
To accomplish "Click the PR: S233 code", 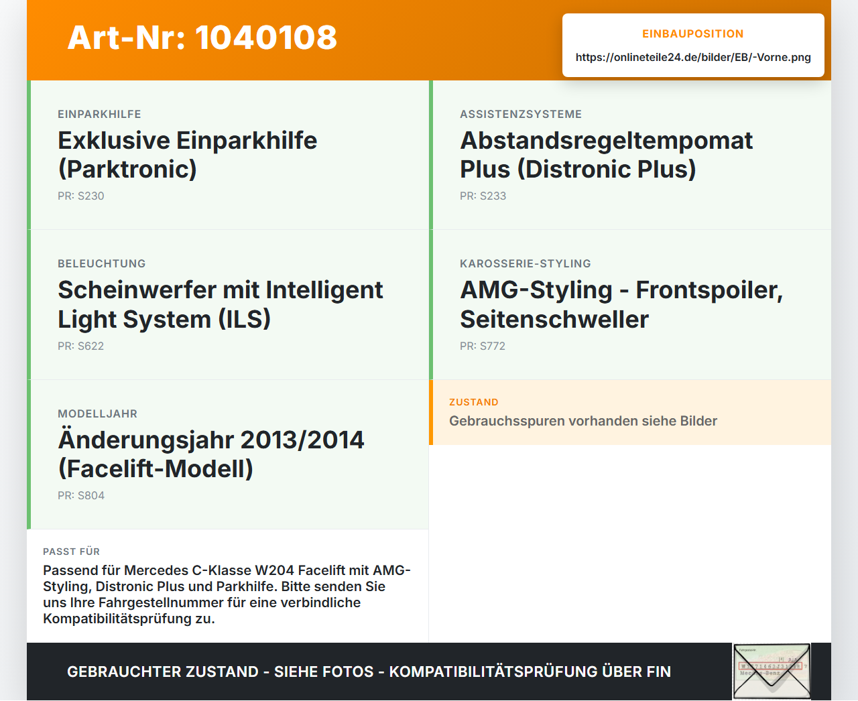I will pyautogui.click(x=483, y=196).
